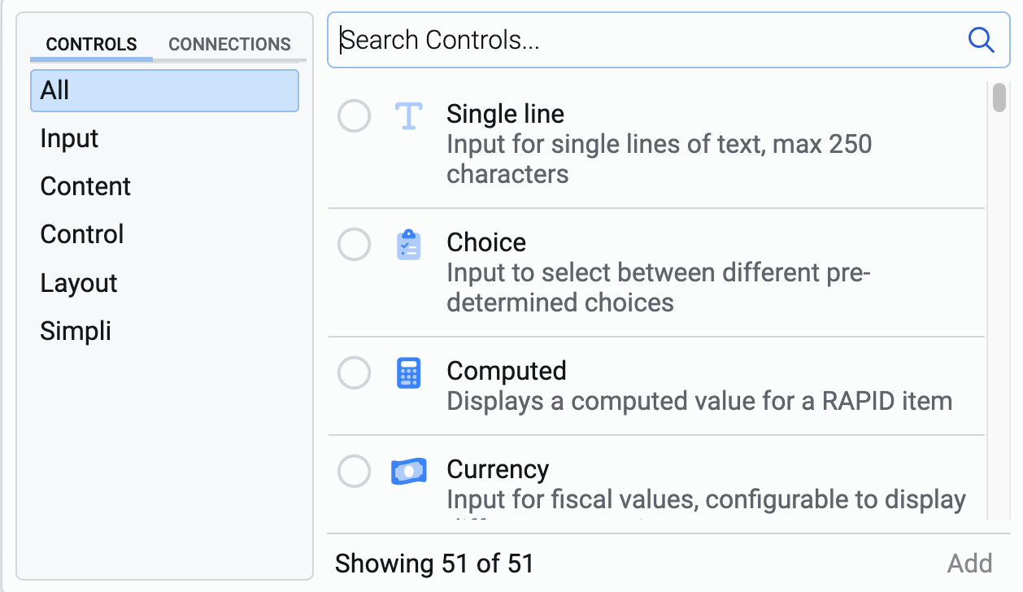Filter by Input category
This screenshot has width=1023, height=592.
69,138
